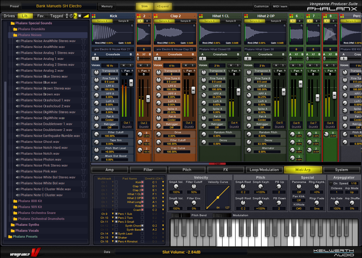Click the browser refresh icon
This screenshot has height=258, width=362.
(x=71, y=16)
